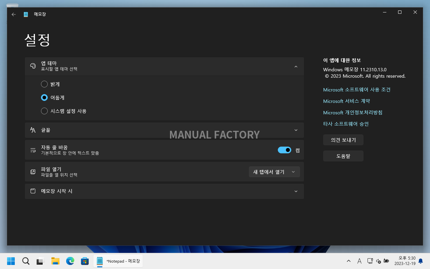Click the version text Windows 메모장 11.2310.13.0
The width and height of the screenshot is (430, 269).
point(355,70)
